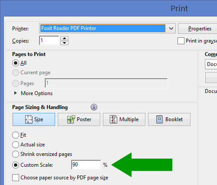Switch to Booklet printing mode
The height and width of the screenshot is (185, 217).
pos(169,119)
